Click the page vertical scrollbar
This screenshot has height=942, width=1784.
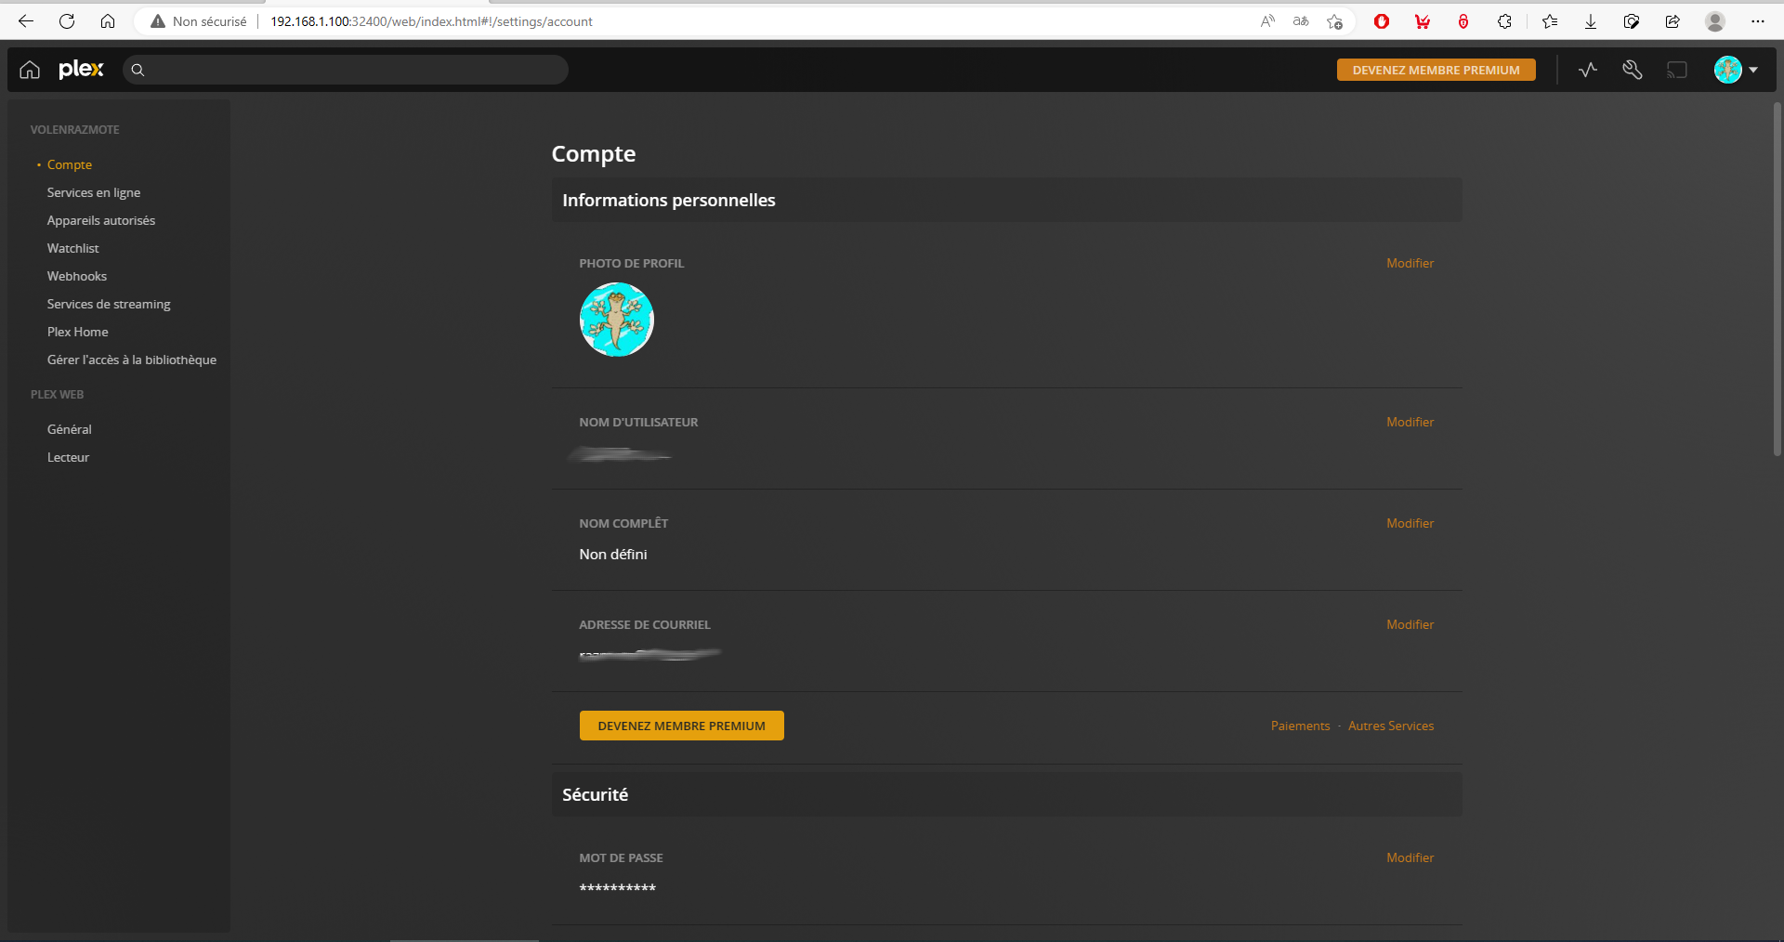tap(1777, 279)
